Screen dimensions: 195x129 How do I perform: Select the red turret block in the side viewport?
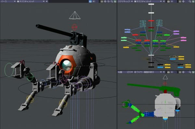click(165, 92)
